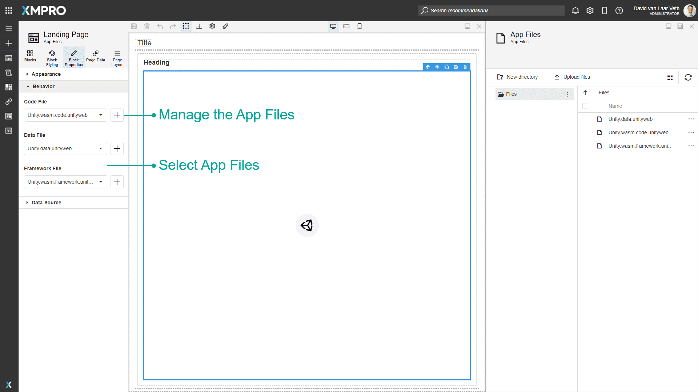Open the Code File dropdown
The width and height of the screenshot is (698, 392).
101,115
